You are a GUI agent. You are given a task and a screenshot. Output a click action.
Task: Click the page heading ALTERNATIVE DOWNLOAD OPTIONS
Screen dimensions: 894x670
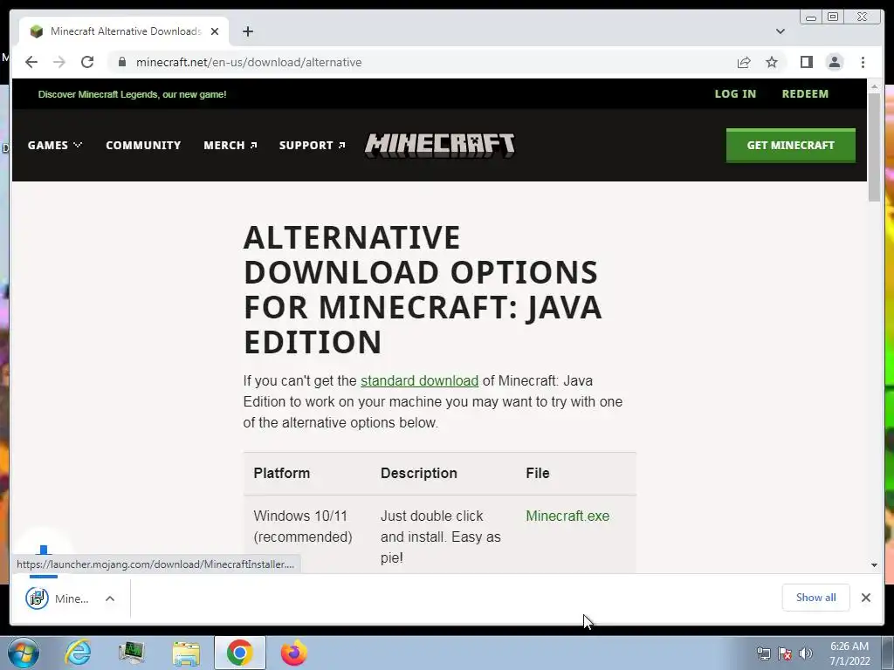[x=423, y=289]
